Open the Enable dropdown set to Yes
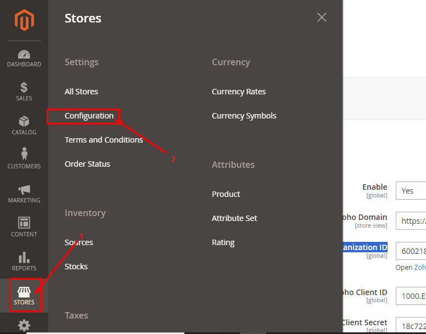 tap(411, 191)
